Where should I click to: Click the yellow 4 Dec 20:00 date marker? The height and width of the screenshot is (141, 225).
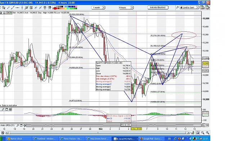click(136, 129)
